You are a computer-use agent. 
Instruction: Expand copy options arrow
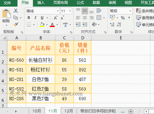click(21, 18)
